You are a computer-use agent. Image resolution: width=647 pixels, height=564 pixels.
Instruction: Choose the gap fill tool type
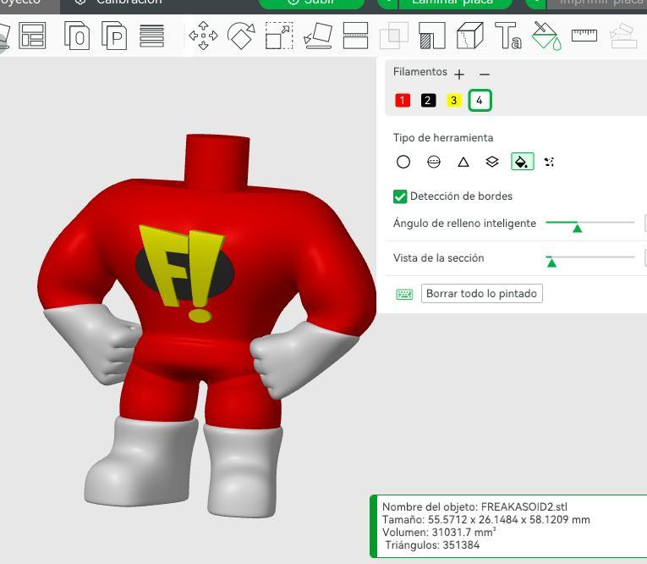[549, 162]
